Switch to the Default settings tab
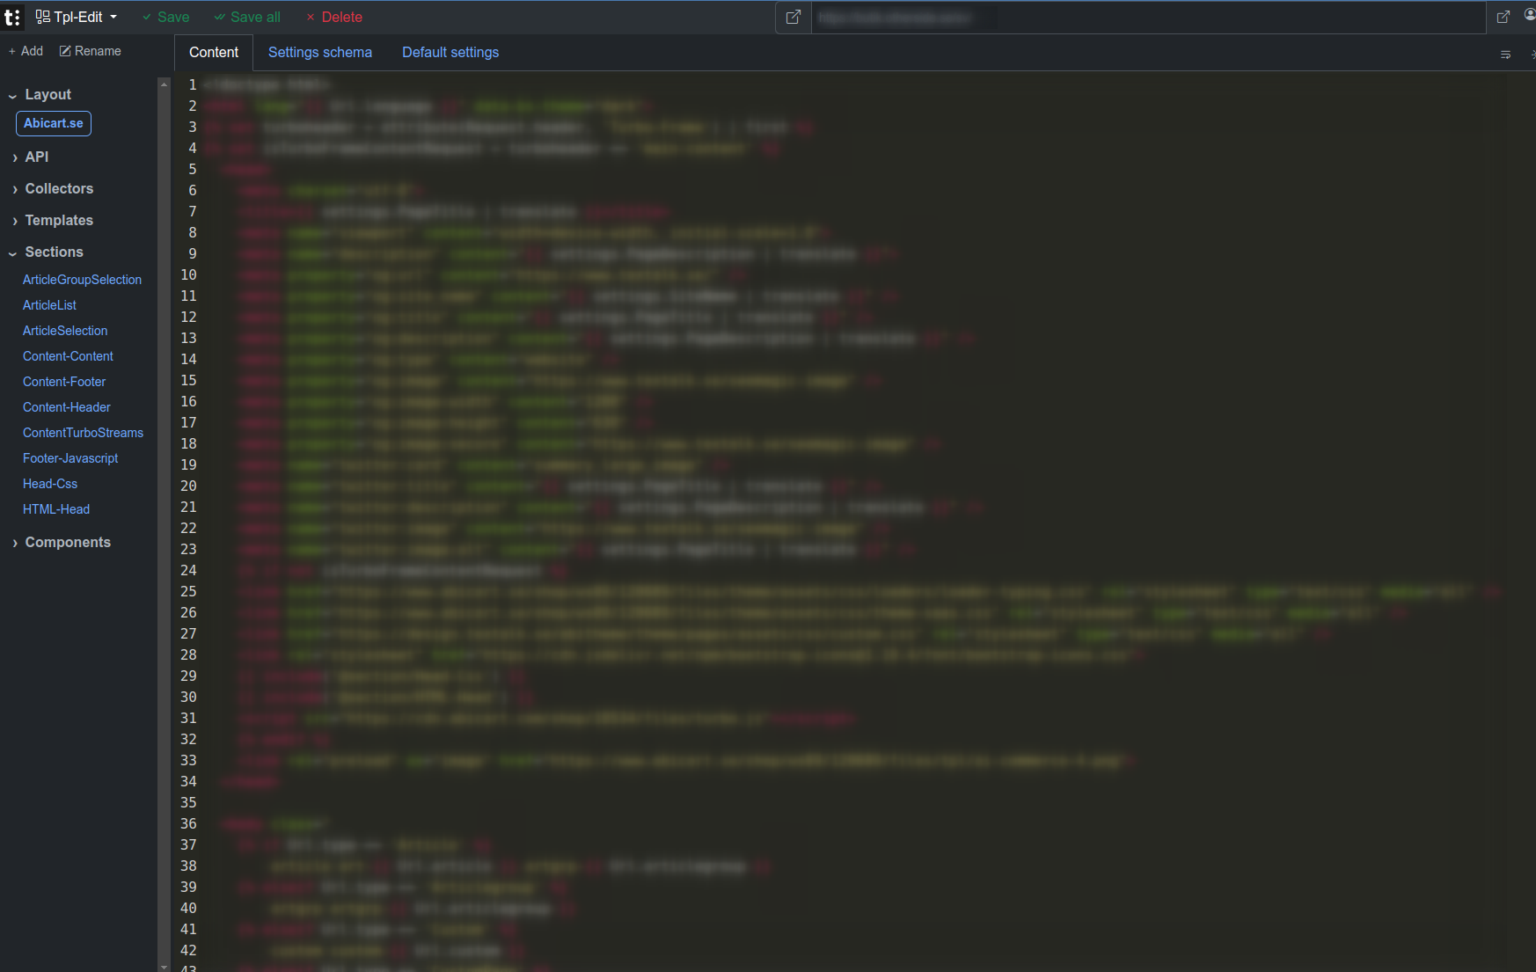Screen dimensions: 1536x972 (x=450, y=53)
